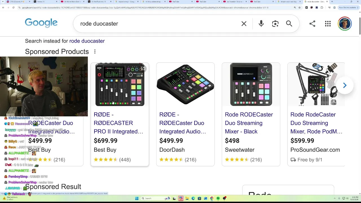The width and height of the screenshot is (361, 203).
Task: Click the browser back arrow
Action: point(3,8)
